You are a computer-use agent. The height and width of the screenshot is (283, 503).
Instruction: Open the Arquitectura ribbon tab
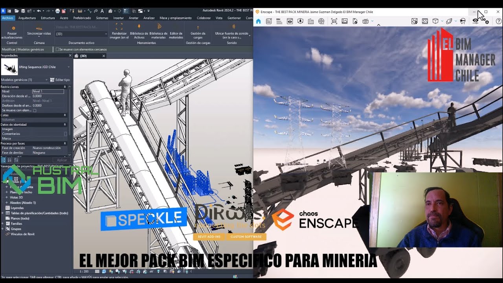click(27, 18)
